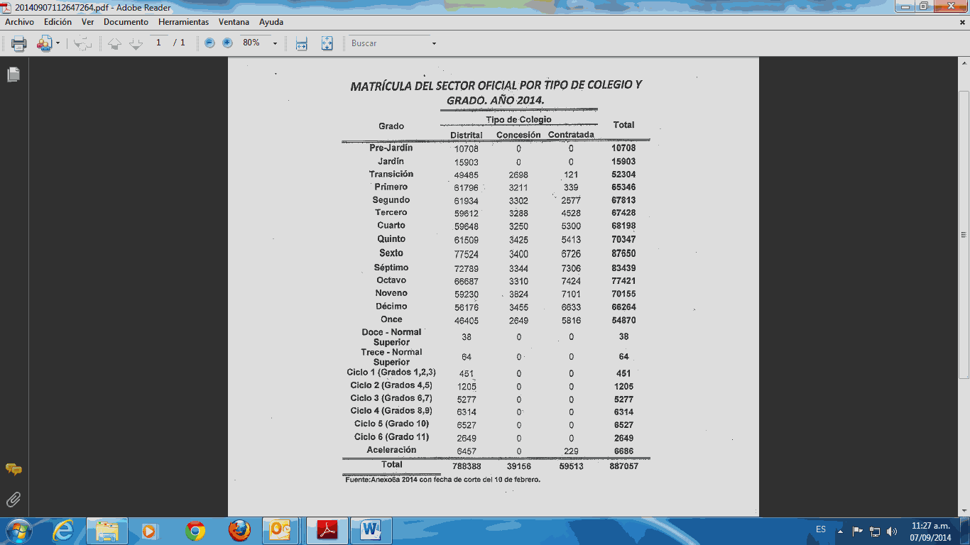Viewport: 970px width, 545px height.
Task: Click the zoom out minus button
Action: pos(209,43)
